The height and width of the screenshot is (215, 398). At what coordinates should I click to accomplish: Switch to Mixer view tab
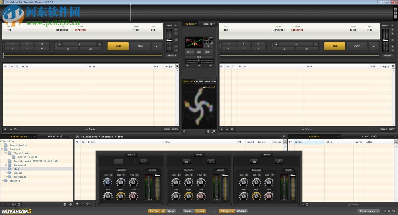click(x=171, y=211)
